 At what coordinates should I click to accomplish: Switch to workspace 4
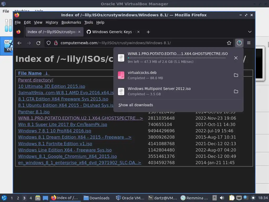pyautogui.click(x=30, y=198)
